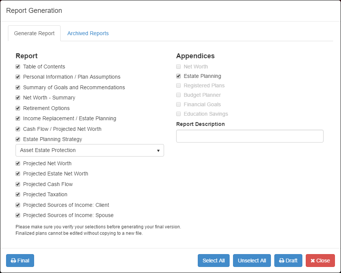Uncheck Cash Flow / Projected Net Worth
The image size is (341, 273).
[17, 129]
